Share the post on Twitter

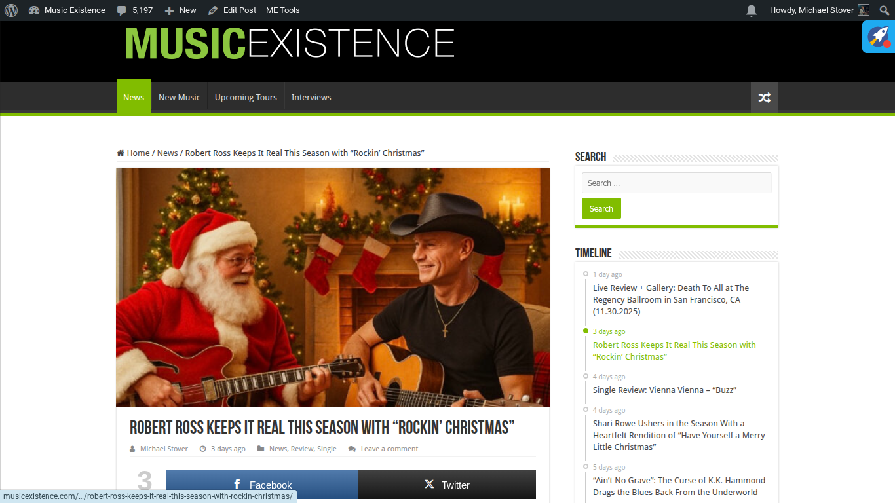click(x=447, y=485)
